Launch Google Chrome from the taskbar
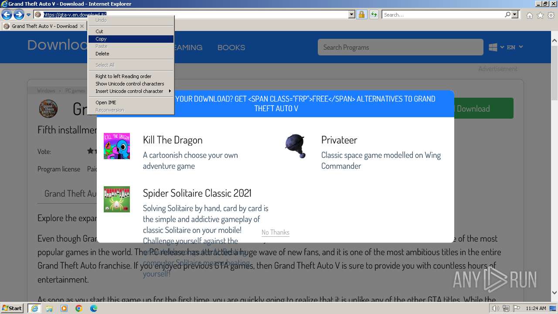Screen dimensions: 558x314 tap(79, 308)
